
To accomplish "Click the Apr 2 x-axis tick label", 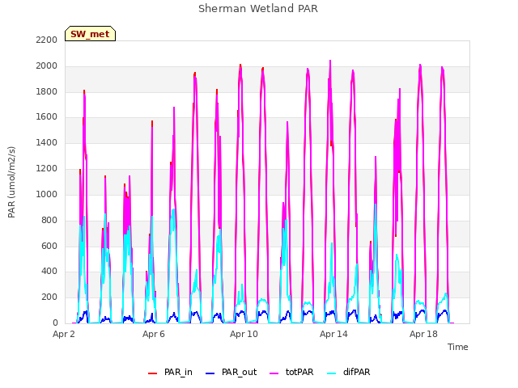I will [x=64, y=334].
